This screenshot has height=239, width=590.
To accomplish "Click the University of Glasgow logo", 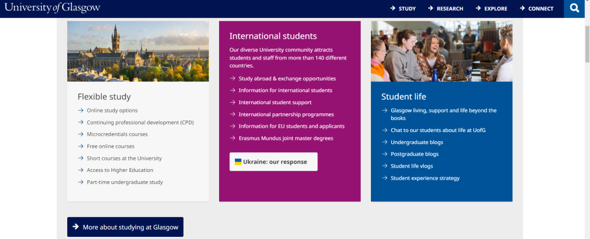I will [52, 8].
